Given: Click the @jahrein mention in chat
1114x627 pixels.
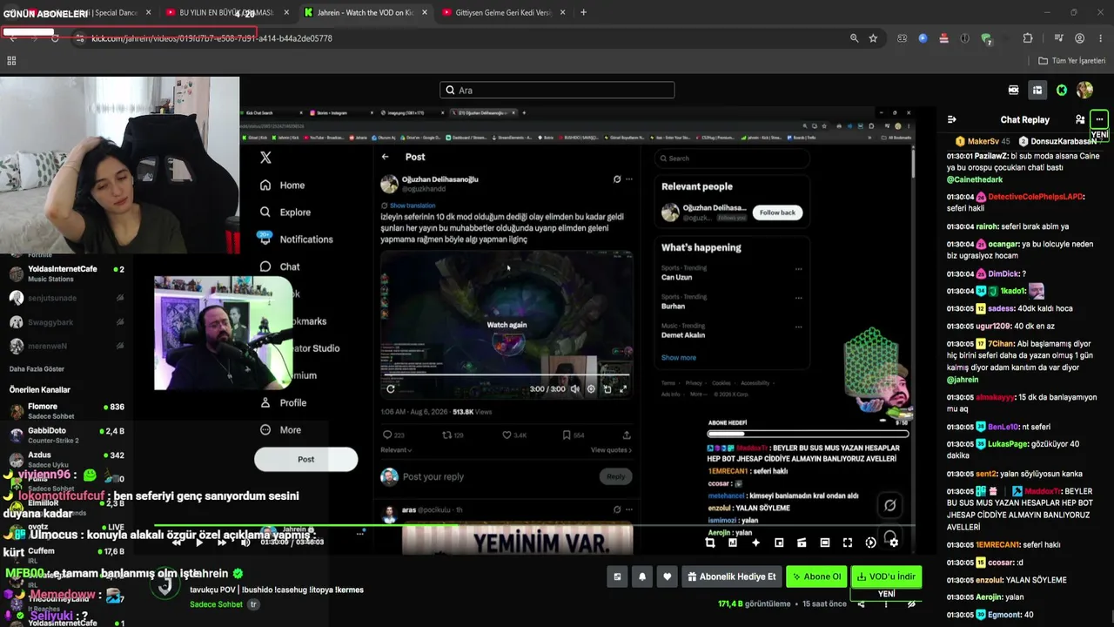Looking at the screenshot, I should point(963,380).
